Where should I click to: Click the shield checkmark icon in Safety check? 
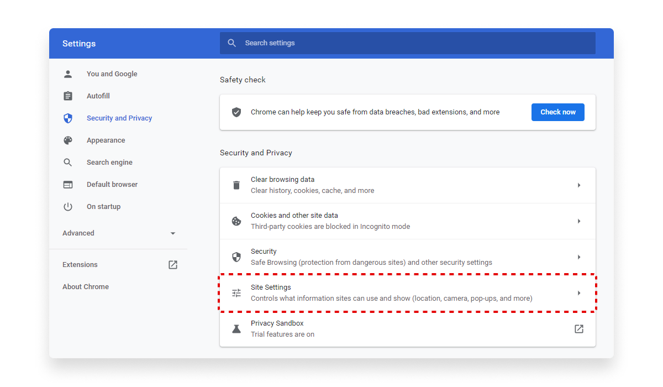point(236,112)
